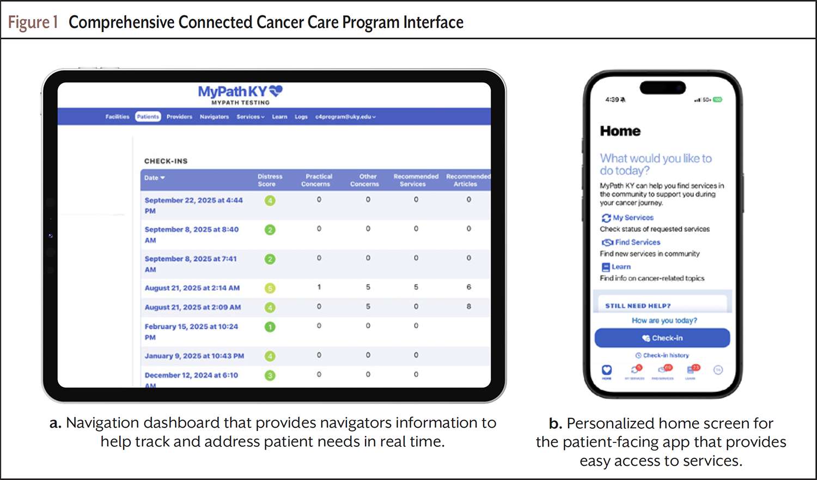Screen dimensions: 817x480
Task: Select the Patients tab
Action: tap(148, 116)
